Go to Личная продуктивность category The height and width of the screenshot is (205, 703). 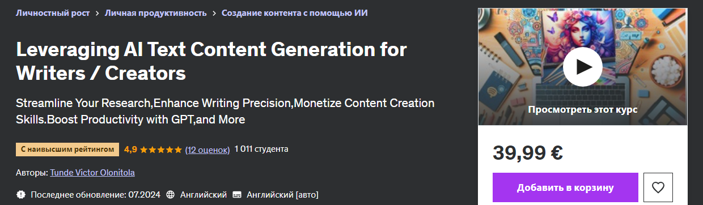[x=155, y=13]
